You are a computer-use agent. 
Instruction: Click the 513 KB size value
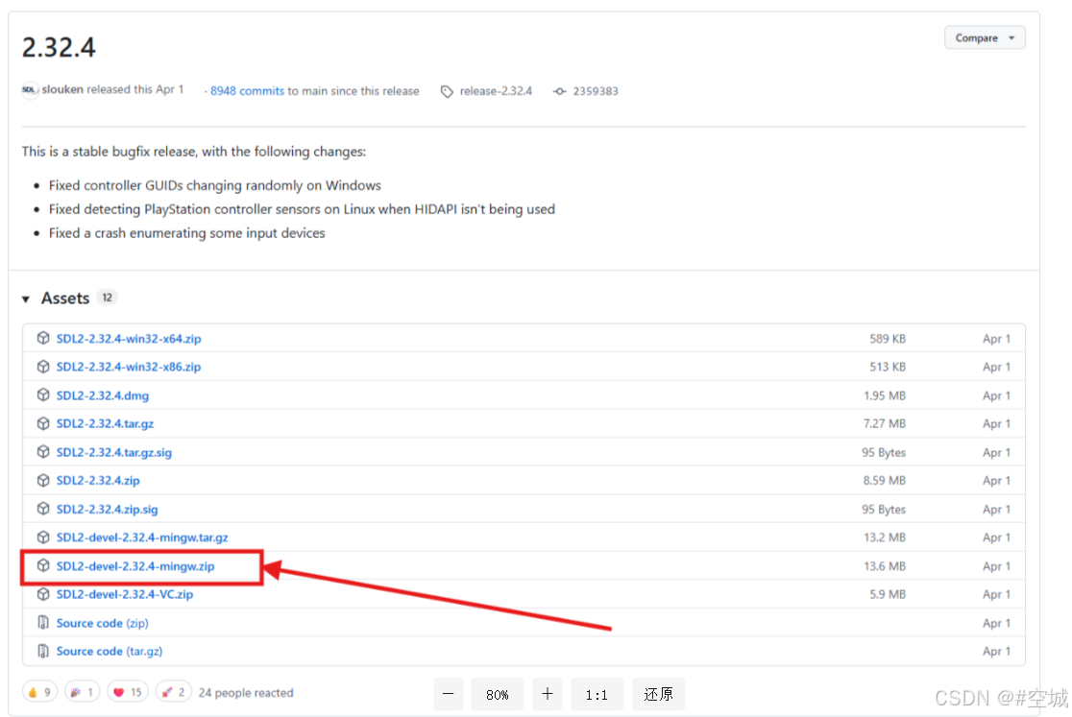pos(888,367)
